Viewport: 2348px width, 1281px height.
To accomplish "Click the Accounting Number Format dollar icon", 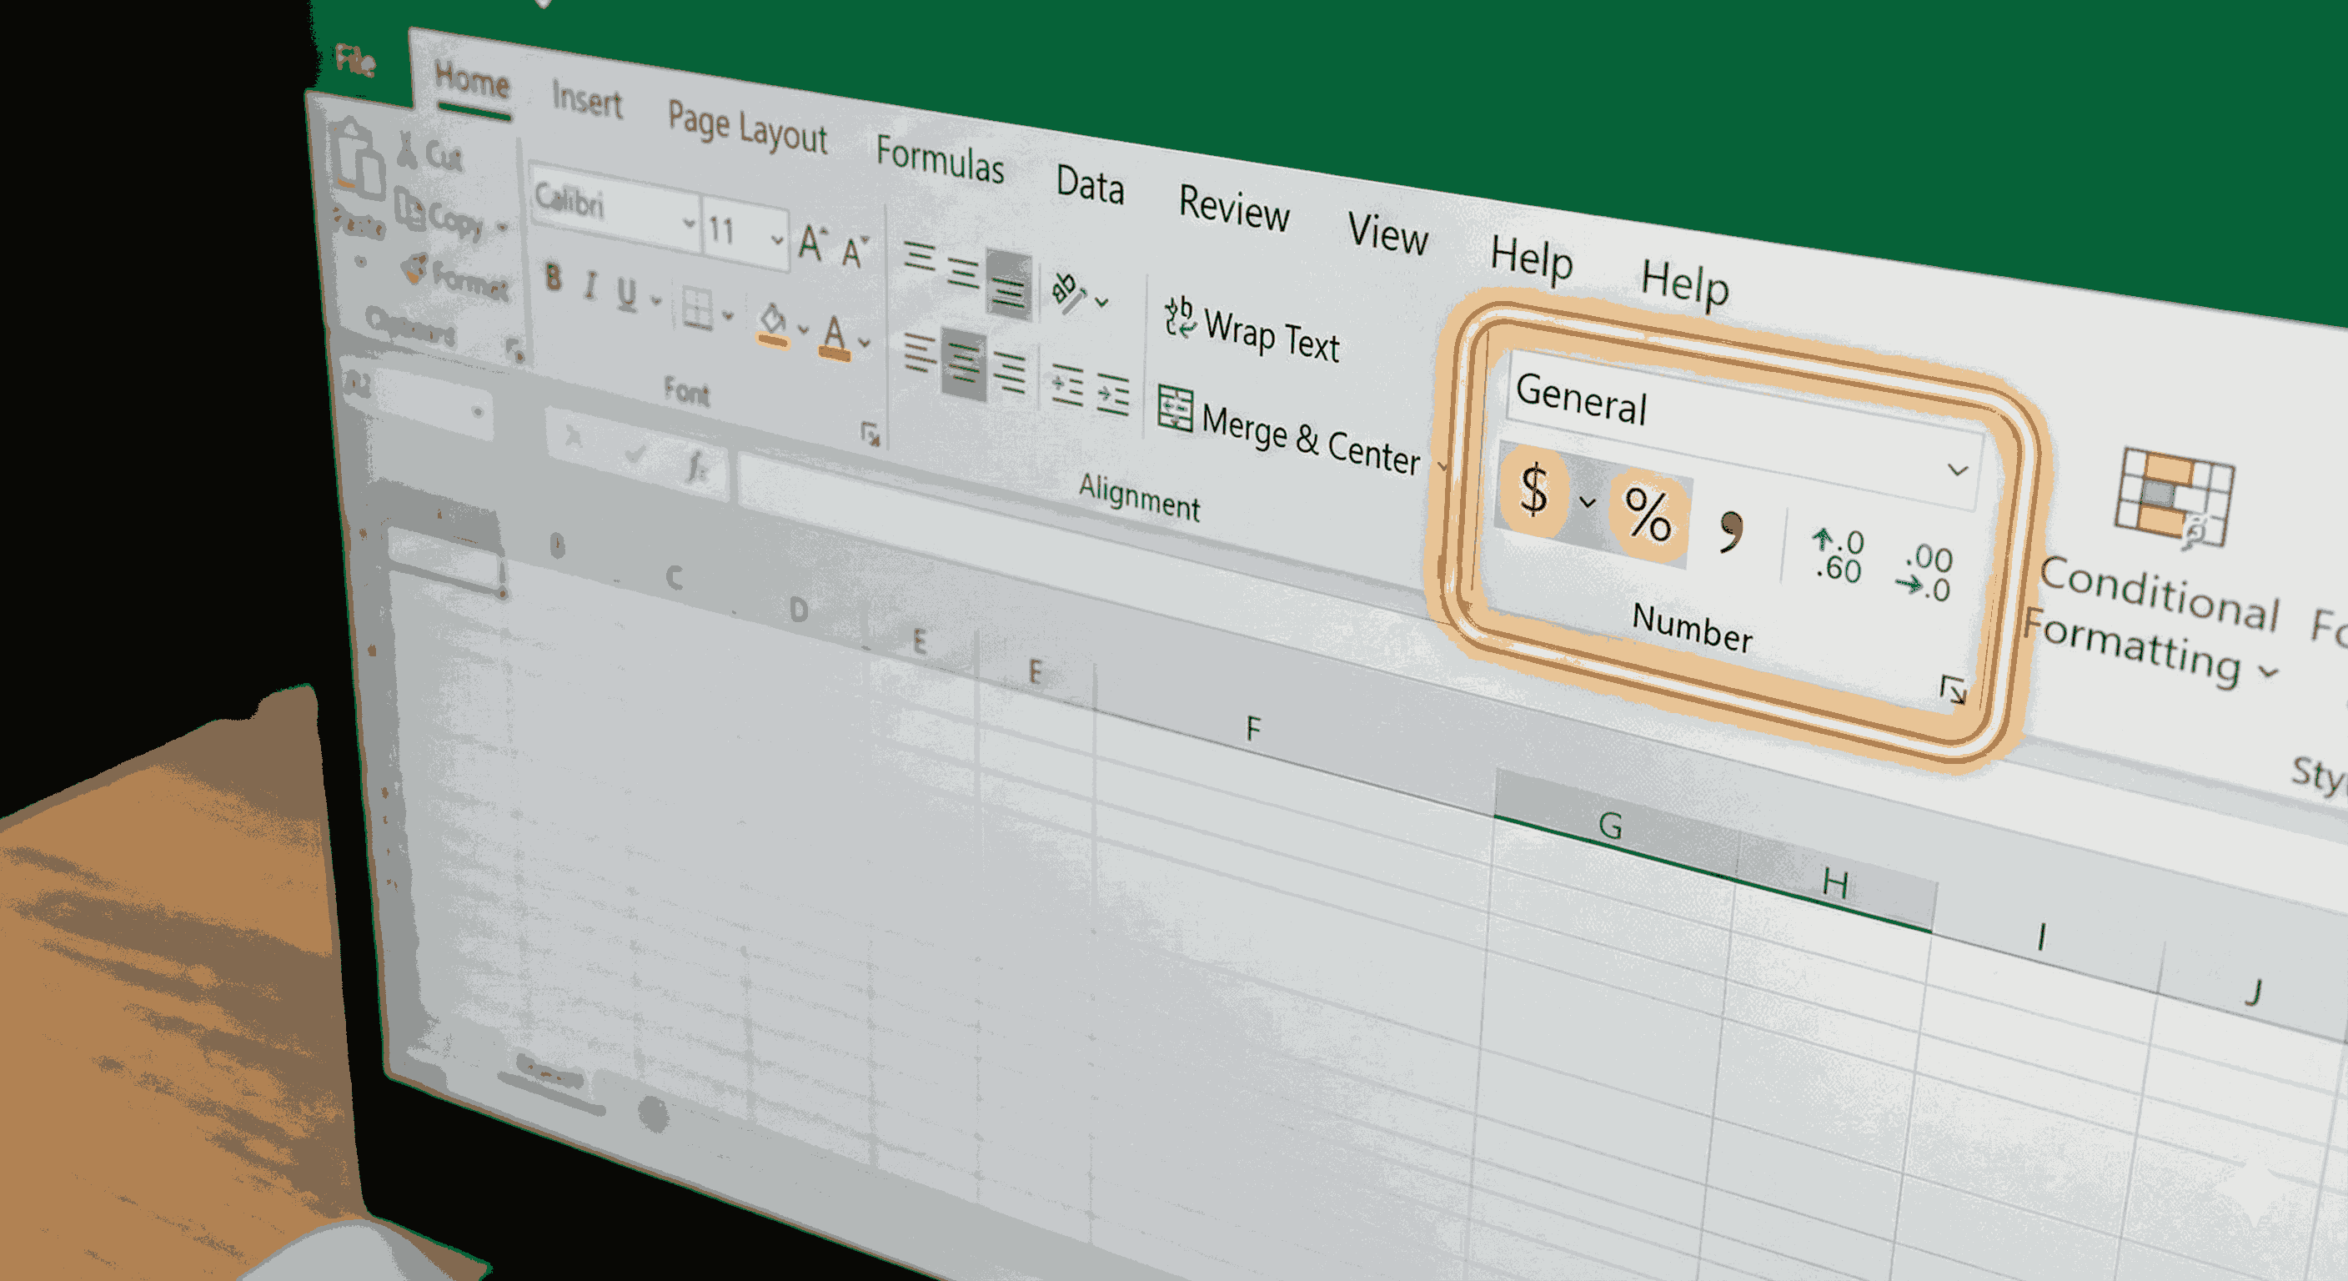I will [1533, 490].
